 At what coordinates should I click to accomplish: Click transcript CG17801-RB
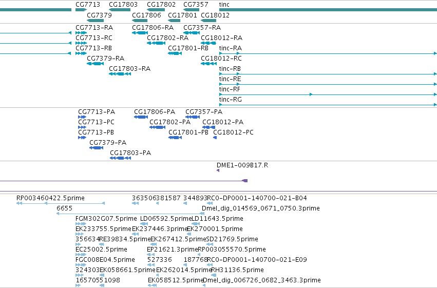point(188,48)
